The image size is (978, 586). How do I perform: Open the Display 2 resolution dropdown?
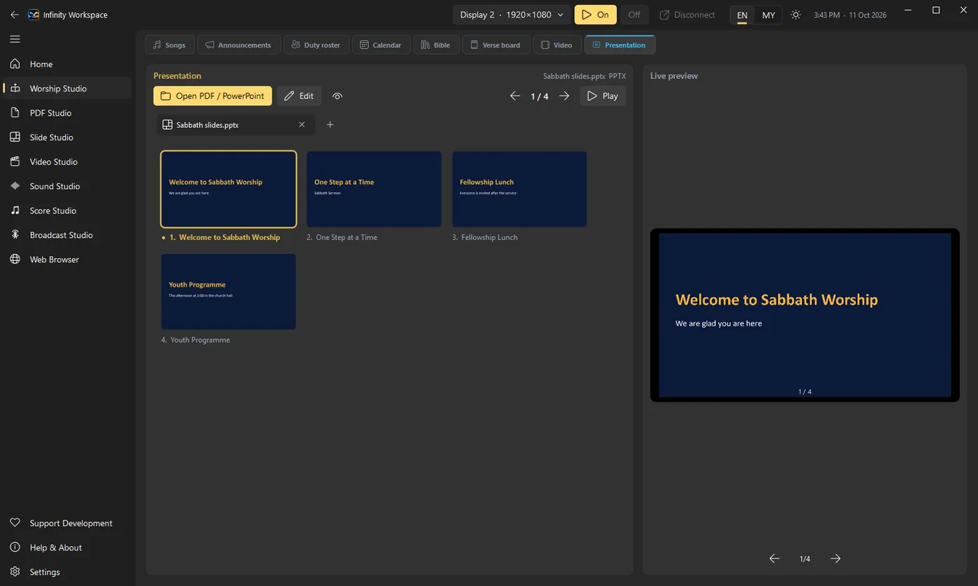pos(512,15)
